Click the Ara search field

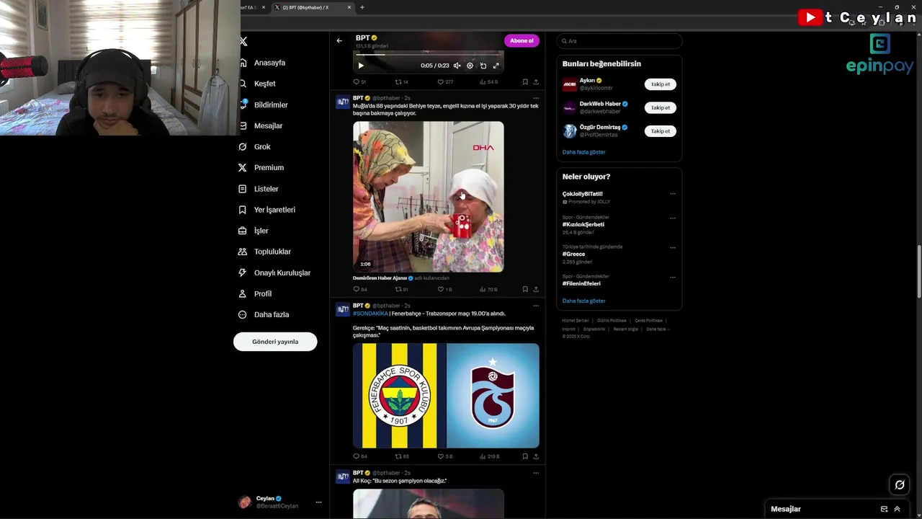pyautogui.click(x=619, y=41)
